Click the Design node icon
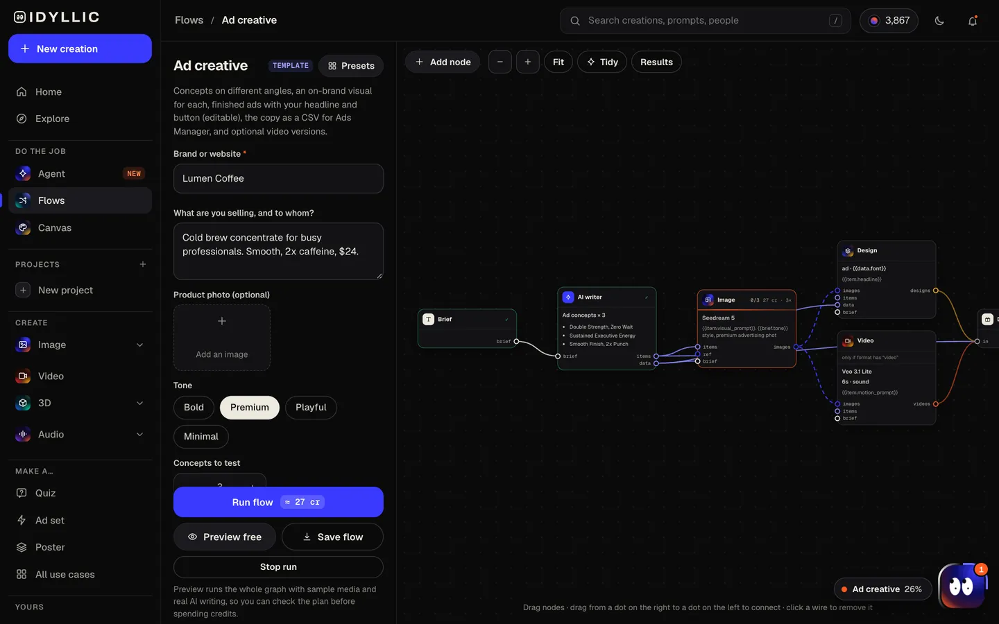Screen dimensions: 999x624 pyautogui.click(x=848, y=251)
